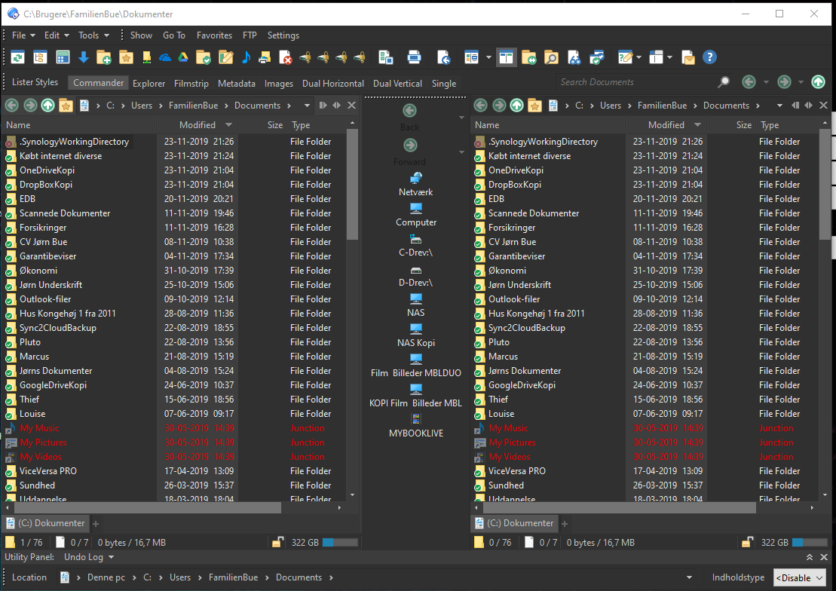
Task: Expand the left pane path history dropdown
Action: point(307,105)
